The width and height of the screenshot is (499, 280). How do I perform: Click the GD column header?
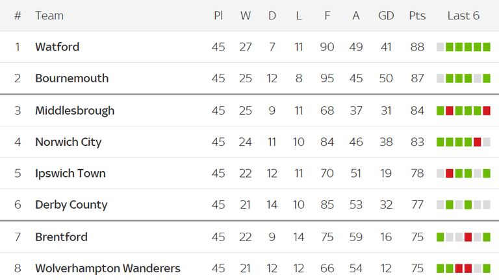pyautogui.click(x=386, y=16)
